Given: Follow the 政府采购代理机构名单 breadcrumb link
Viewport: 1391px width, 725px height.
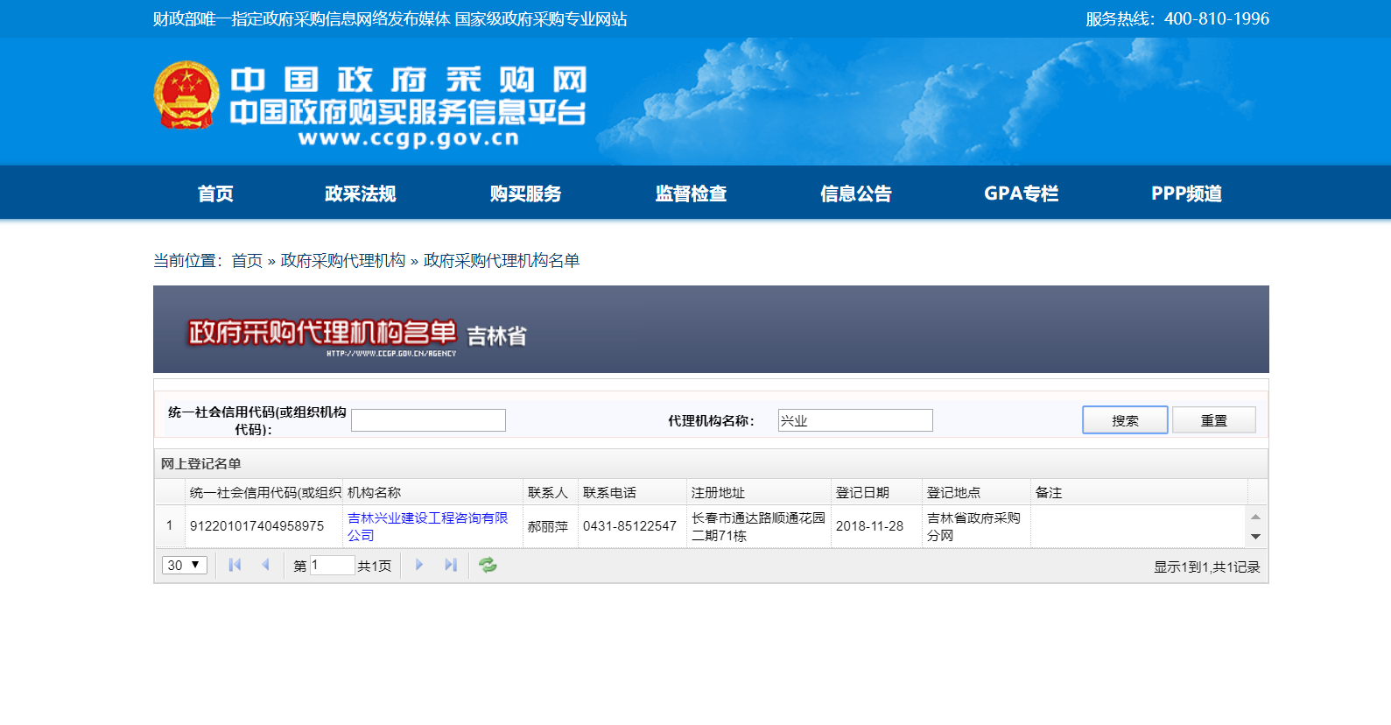Looking at the screenshot, I should (x=502, y=261).
